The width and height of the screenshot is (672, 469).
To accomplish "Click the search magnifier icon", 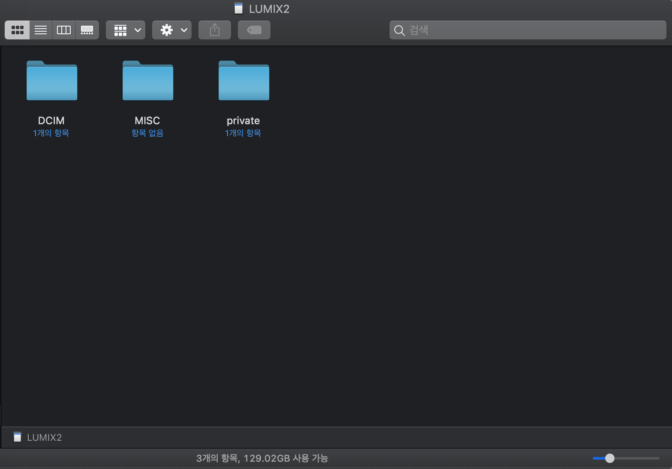I will (399, 30).
